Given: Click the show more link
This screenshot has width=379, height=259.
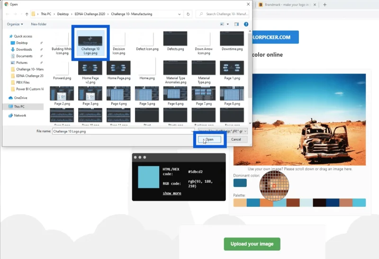Looking at the screenshot, I should [172, 193].
